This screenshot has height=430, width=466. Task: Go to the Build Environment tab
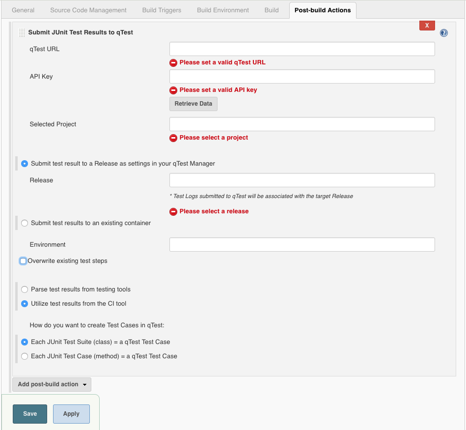pos(223,10)
